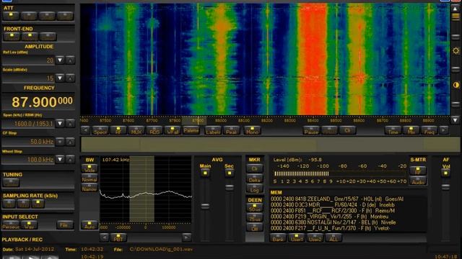This screenshot has width=462, height=259.
Task: Select the User2 memory tab
Action: click(x=315, y=237)
